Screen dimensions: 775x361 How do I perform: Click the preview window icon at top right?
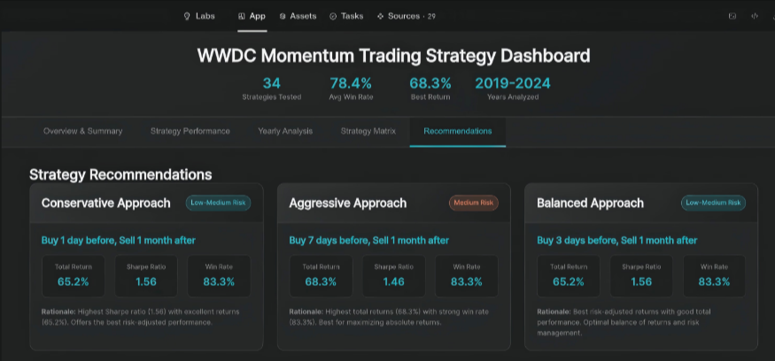pos(732,16)
